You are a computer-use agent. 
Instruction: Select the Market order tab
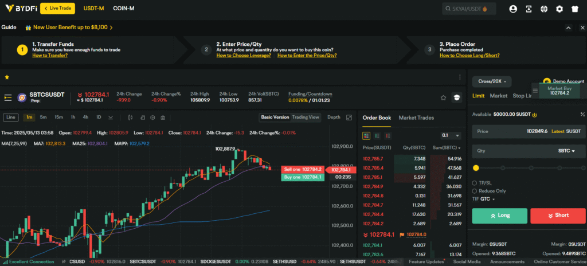coord(499,96)
